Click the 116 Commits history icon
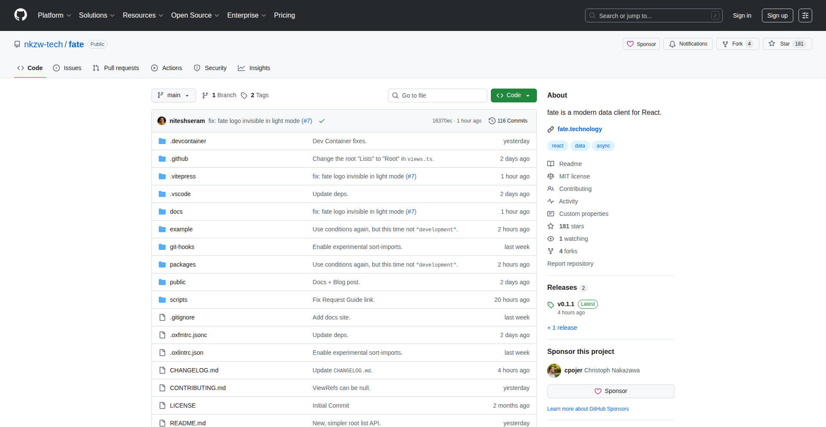Image resolution: width=826 pixels, height=427 pixels. click(x=492, y=121)
